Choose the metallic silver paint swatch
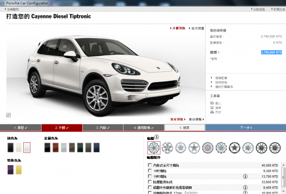 coord(64,148)
